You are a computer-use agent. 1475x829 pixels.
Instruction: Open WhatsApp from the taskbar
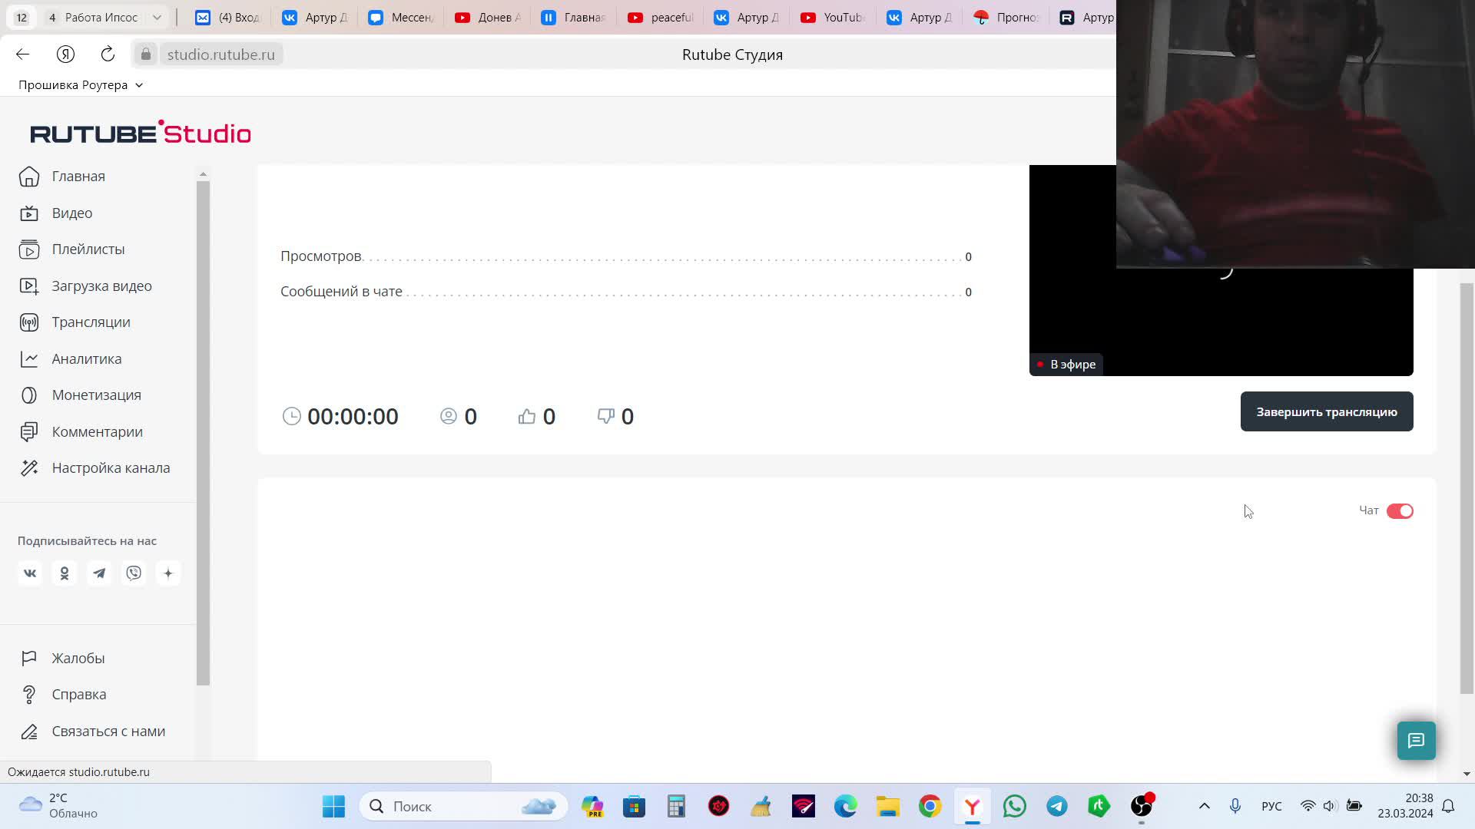point(1014,806)
